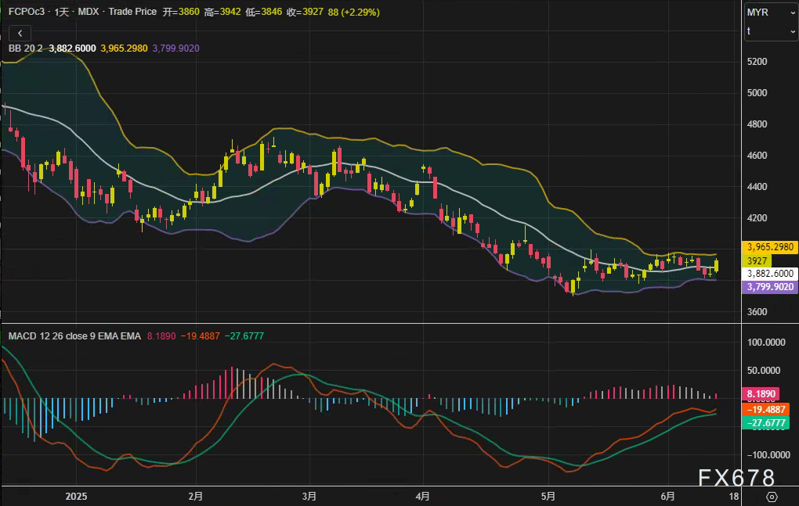Click the 6月 marker on time axis
The width and height of the screenshot is (799, 506).
click(667, 497)
